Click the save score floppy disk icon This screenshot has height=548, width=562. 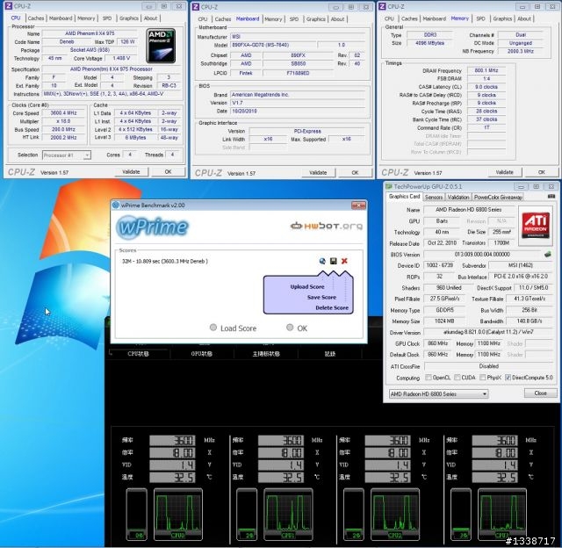(x=334, y=261)
